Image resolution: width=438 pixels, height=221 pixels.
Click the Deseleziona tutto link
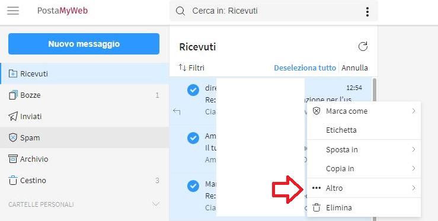click(305, 68)
